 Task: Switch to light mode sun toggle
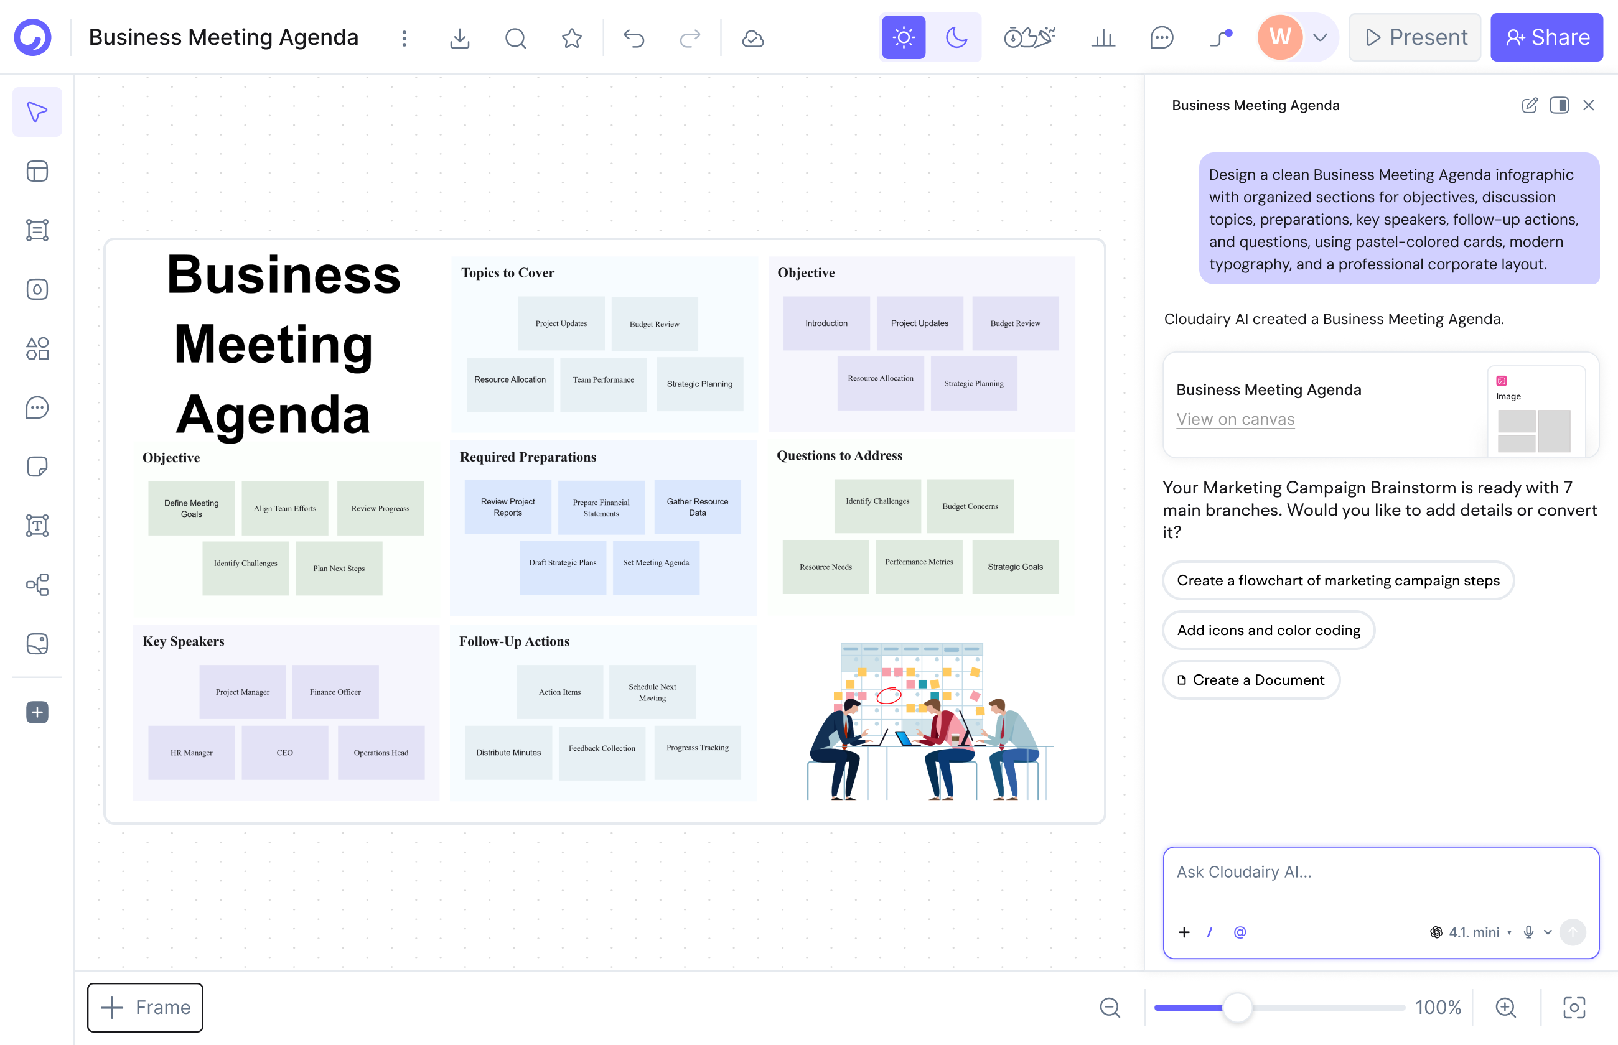pos(904,37)
